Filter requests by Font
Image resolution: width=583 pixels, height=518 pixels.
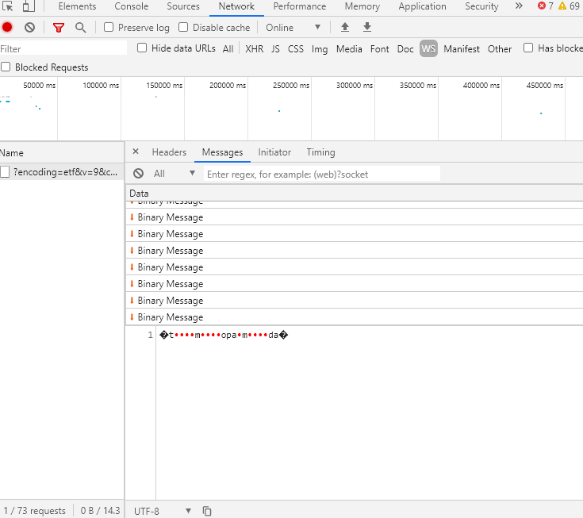[380, 49]
